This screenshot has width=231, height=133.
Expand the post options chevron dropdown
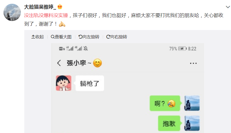pyautogui.click(x=228, y=7)
